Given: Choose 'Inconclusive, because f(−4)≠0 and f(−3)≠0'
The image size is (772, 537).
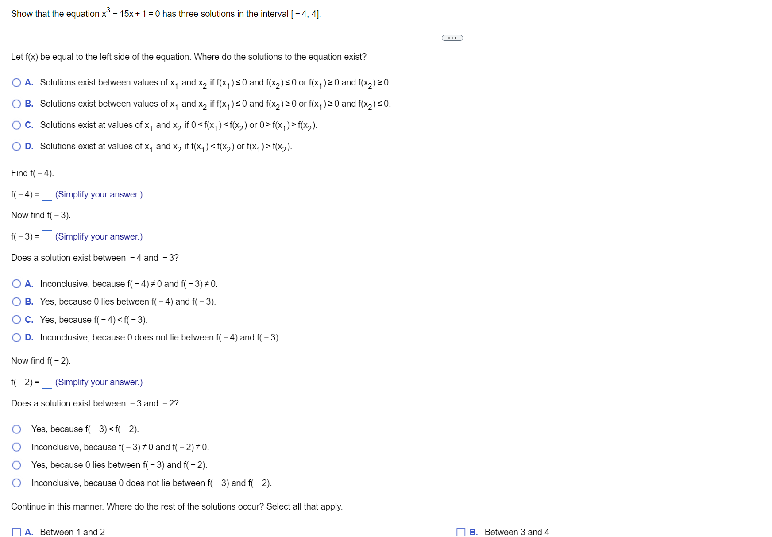Looking at the screenshot, I should pos(16,283).
